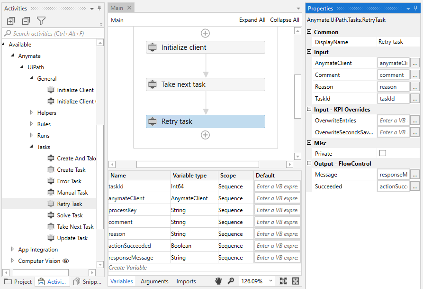Viewport: 423px width, 289px height.
Task: Click the Create Task activity icon
Action: pyautogui.click(x=51, y=169)
